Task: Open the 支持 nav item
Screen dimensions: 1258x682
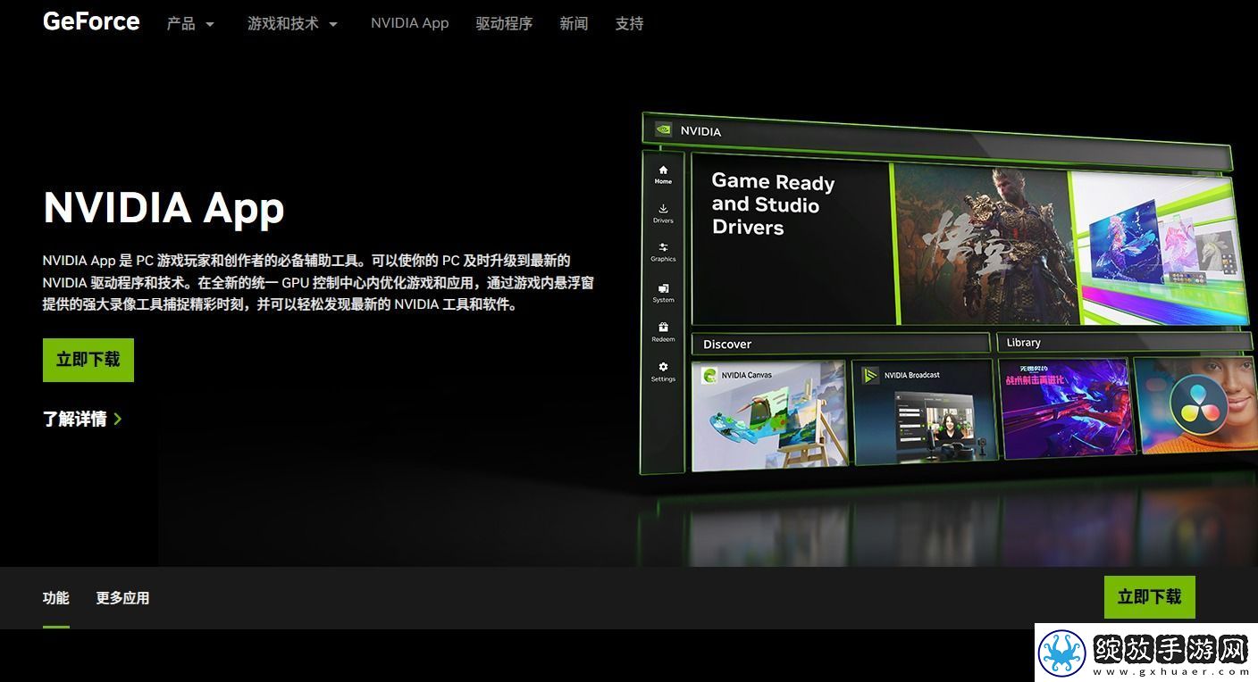Action: [x=629, y=24]
